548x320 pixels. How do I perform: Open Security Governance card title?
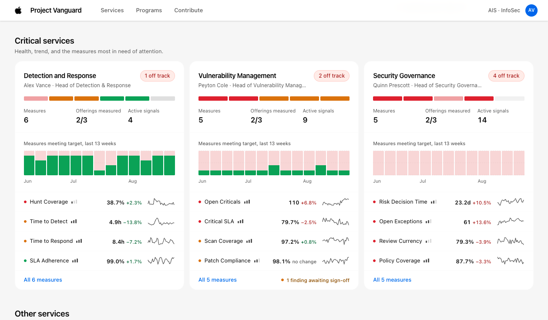click(x=404, y=76)
